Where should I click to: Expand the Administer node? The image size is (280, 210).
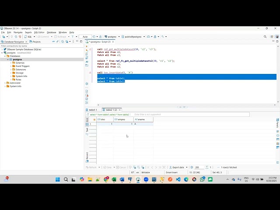5,83
